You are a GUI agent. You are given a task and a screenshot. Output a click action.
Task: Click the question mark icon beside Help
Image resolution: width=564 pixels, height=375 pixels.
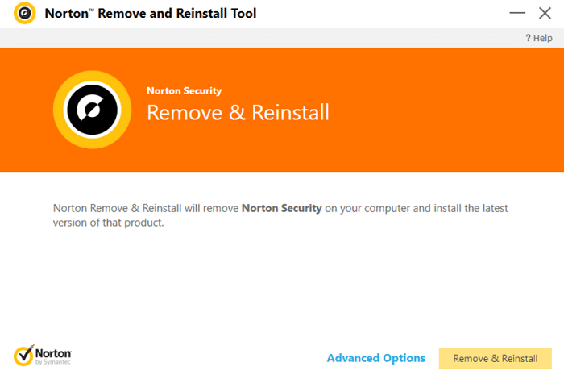pos(528,38)
